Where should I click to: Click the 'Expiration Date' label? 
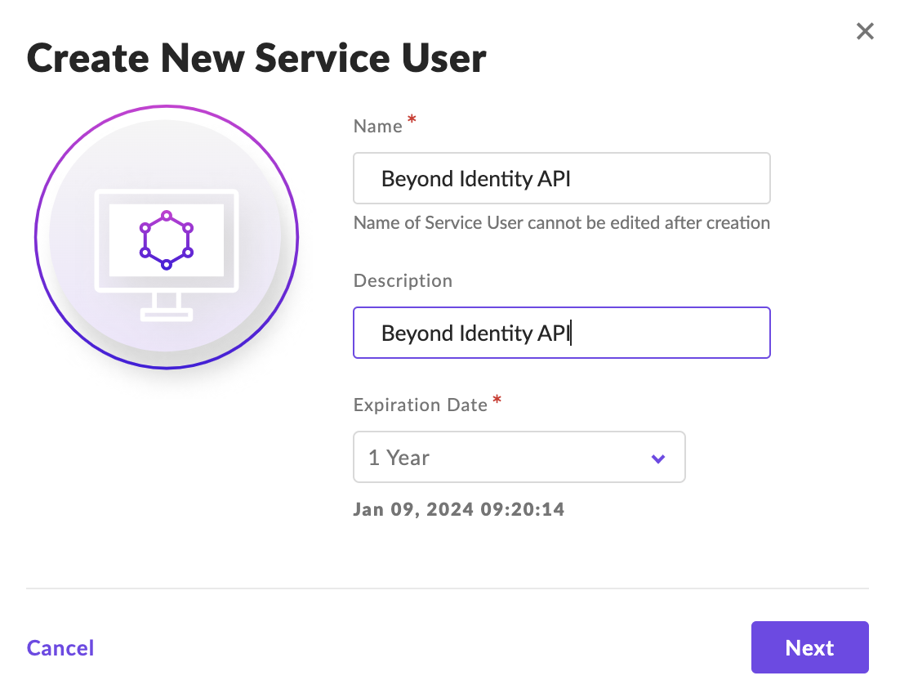pos(420,405)
